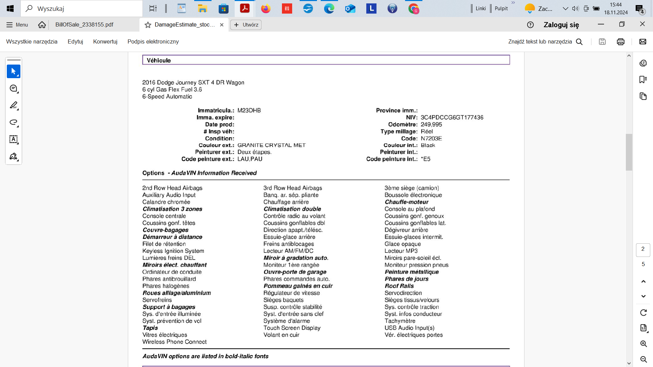The width and height of the screenshot is (653, 367).
Task: Click Znajdź tekst lub narzędzia search
Action: [540, 41]
